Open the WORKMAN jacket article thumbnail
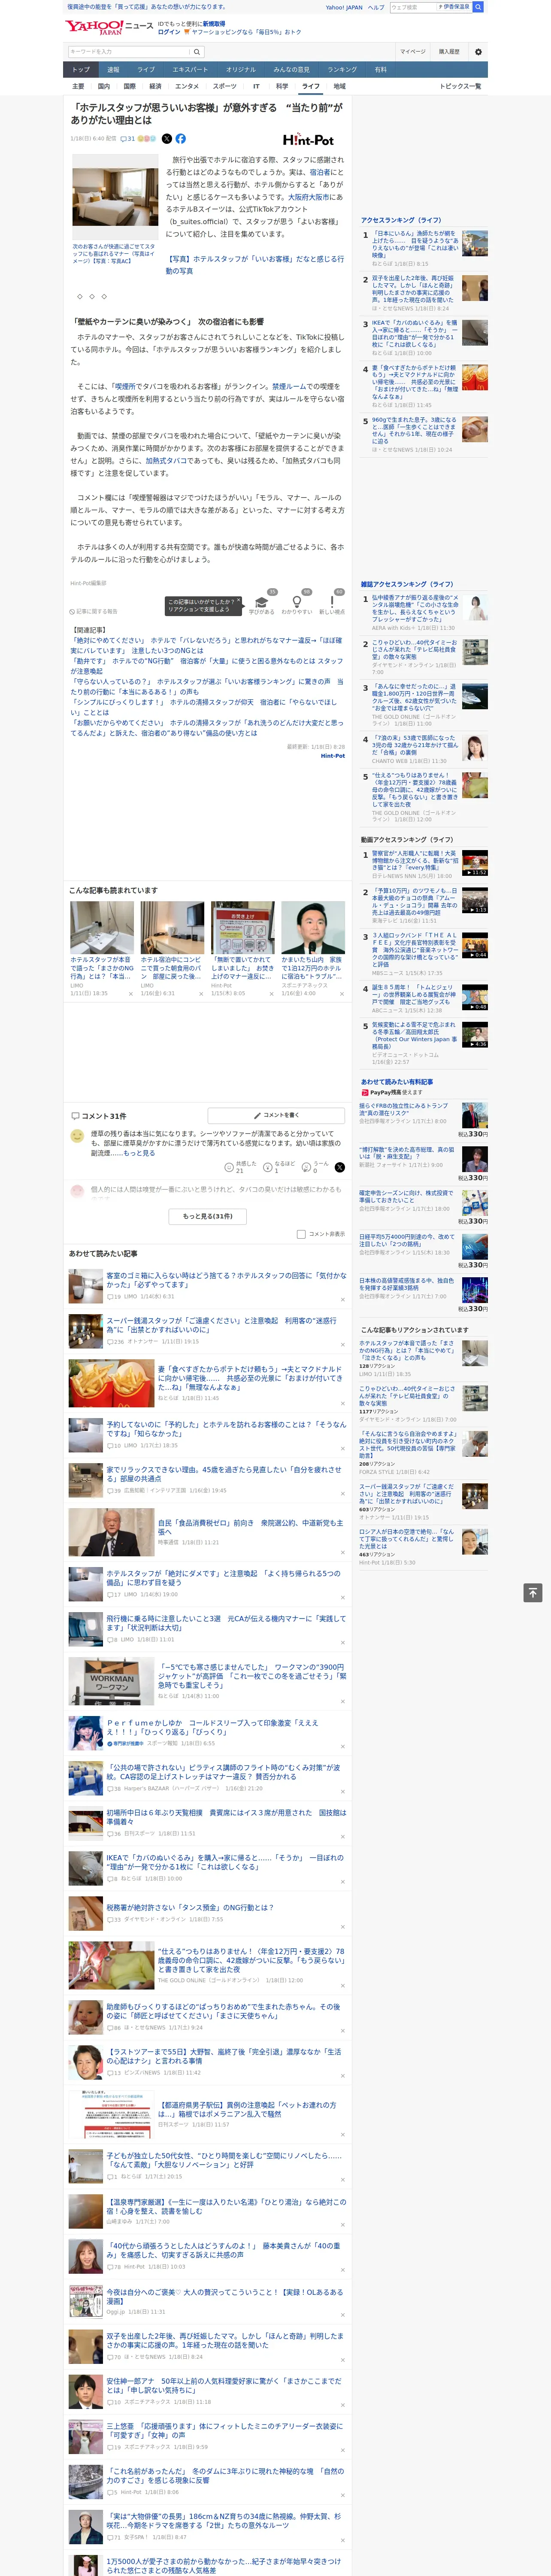The height and width of the screenshot is (2576, 551). 111,1681
